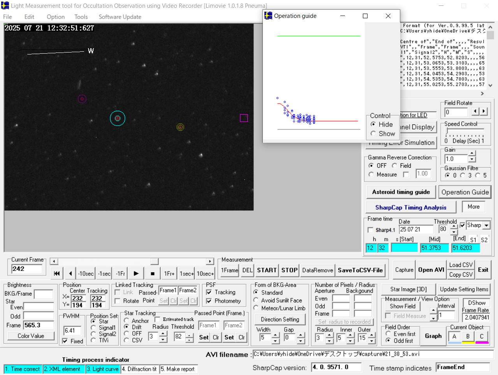Rotate field right with arrow icon
The height and width of the screenshot is (375, 498).
[x=484, y=112]
